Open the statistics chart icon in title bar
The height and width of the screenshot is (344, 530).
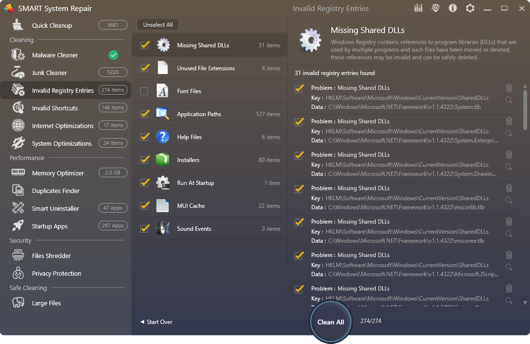click(418, 8)
